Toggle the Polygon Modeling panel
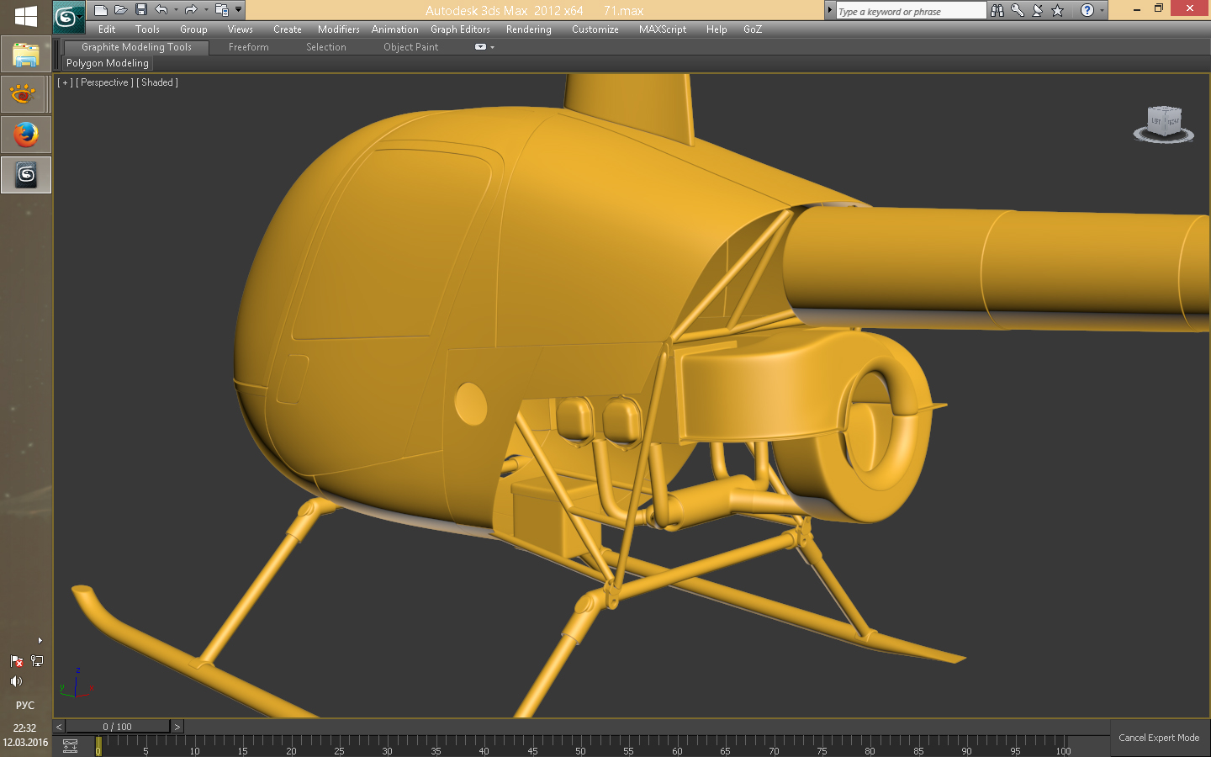 tap(108, 63)
